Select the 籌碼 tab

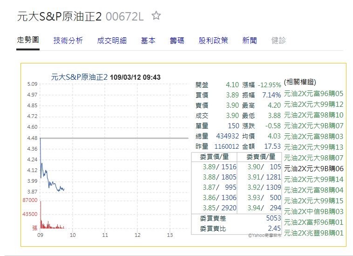click(x=177, y=41)
